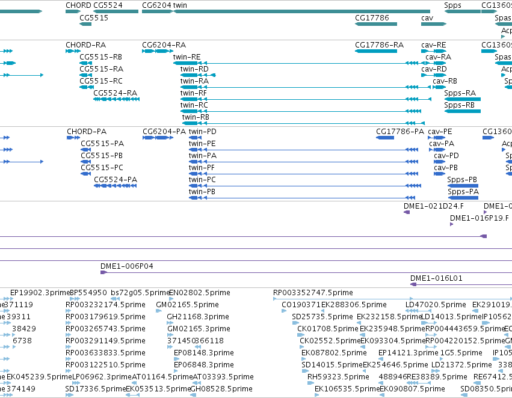The width and height of the screenshot is (512, 398).
Task: Click the long teal twin gene bar
Action: (301, 11)
